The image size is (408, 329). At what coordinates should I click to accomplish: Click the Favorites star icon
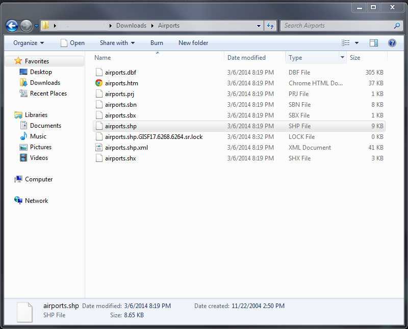(x=18, y=61)
